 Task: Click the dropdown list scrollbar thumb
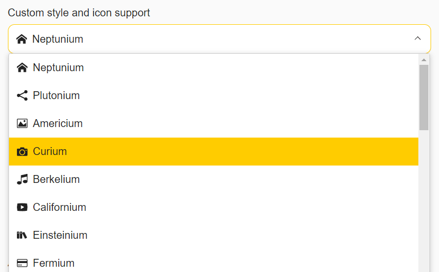424,98
